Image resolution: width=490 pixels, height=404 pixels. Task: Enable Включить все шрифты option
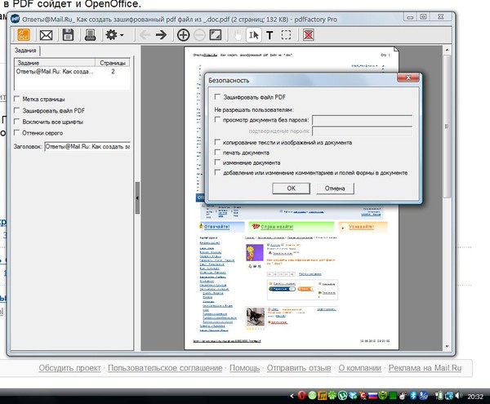17,122
